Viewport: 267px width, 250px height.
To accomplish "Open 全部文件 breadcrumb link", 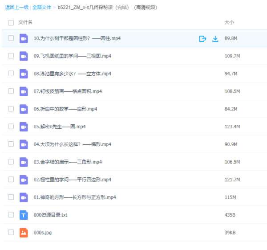I will click(x=41, y=7).
